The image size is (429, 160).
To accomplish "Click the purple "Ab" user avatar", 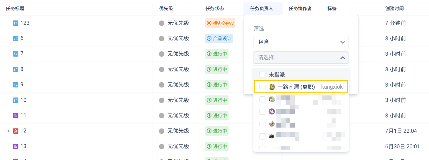I will (x=272, y=112).
